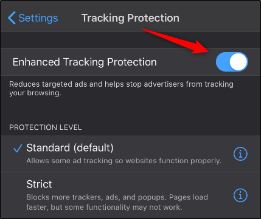Disable the Enhanced Tracking Protection switch
Viewport: 261px width, 219px height.
click(232, 62)
